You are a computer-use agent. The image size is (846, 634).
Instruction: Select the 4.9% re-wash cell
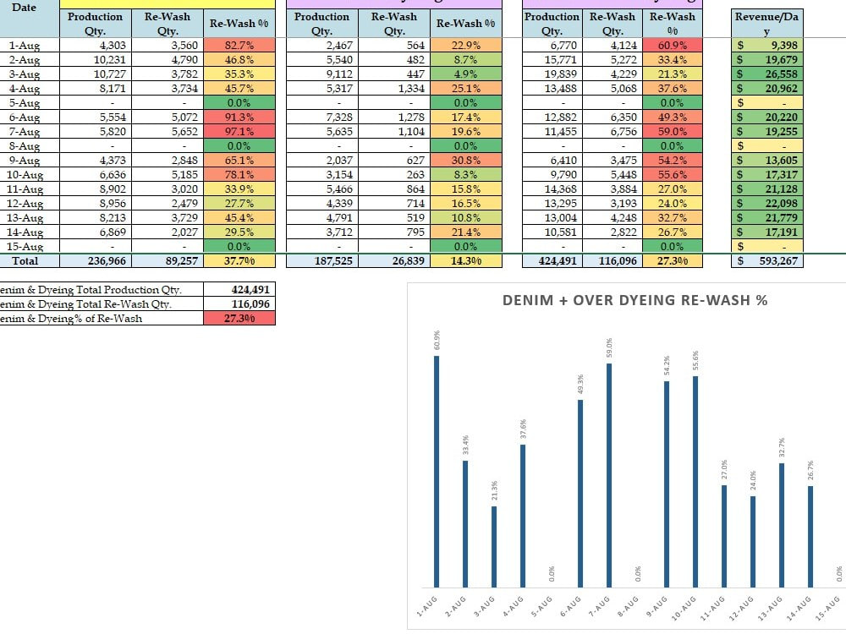coord(465,74)
